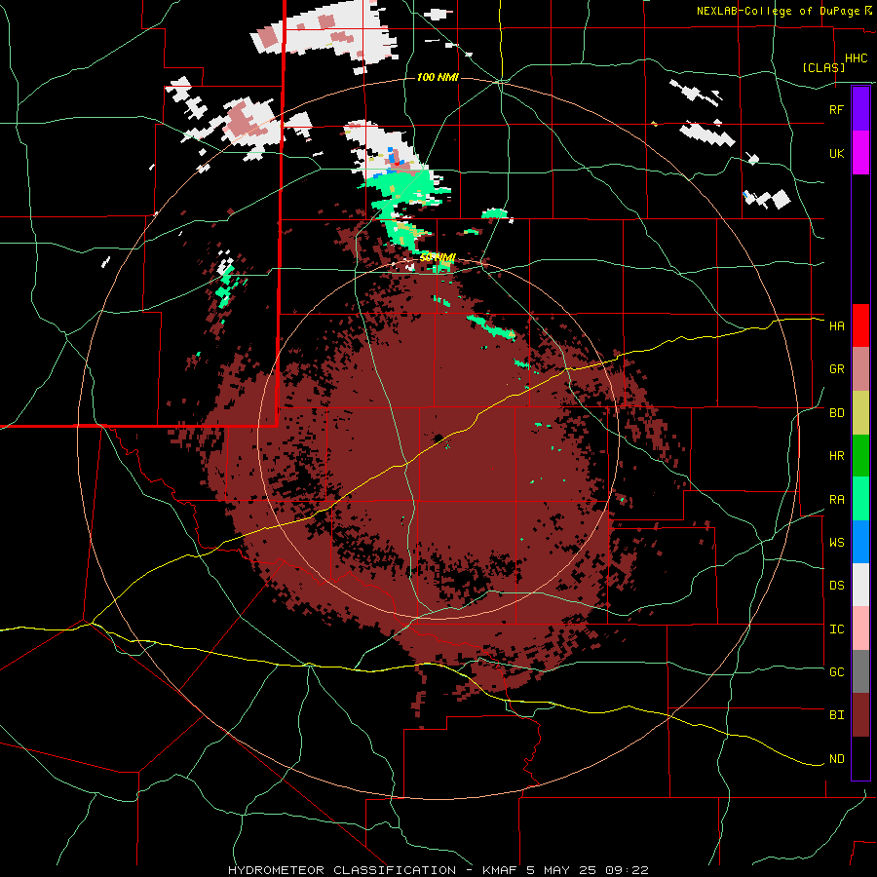877x877 pixels.
Task: Click the [CLAS] units label
Action: 823,67
